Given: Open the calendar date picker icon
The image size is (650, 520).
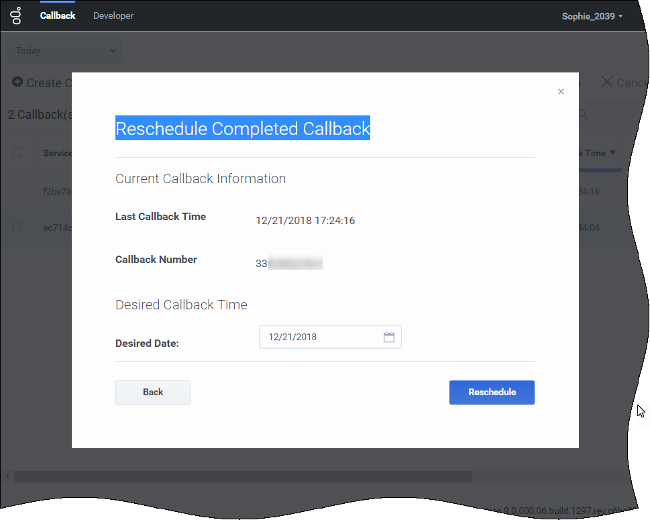Looking at the screenshot, I should tap(389, 337).
